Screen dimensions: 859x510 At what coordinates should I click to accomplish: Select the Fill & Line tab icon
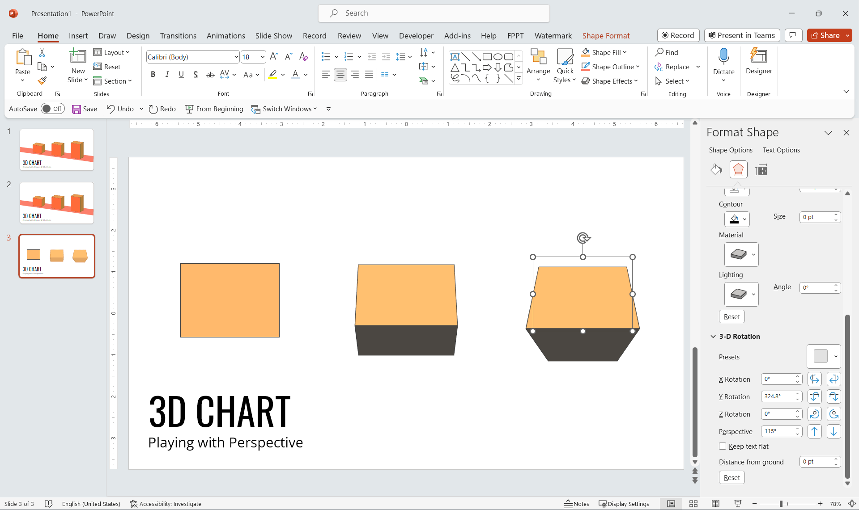click(716, 170)
